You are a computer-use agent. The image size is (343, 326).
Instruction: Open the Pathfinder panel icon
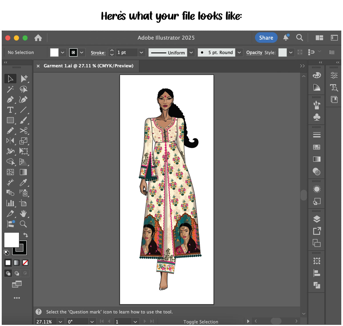pos(317,285)
